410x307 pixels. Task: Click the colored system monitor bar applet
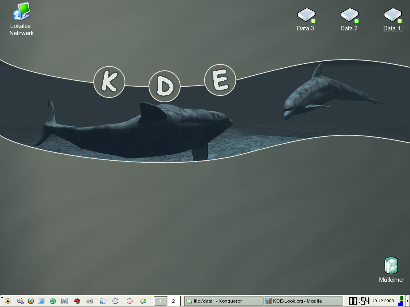400,301
